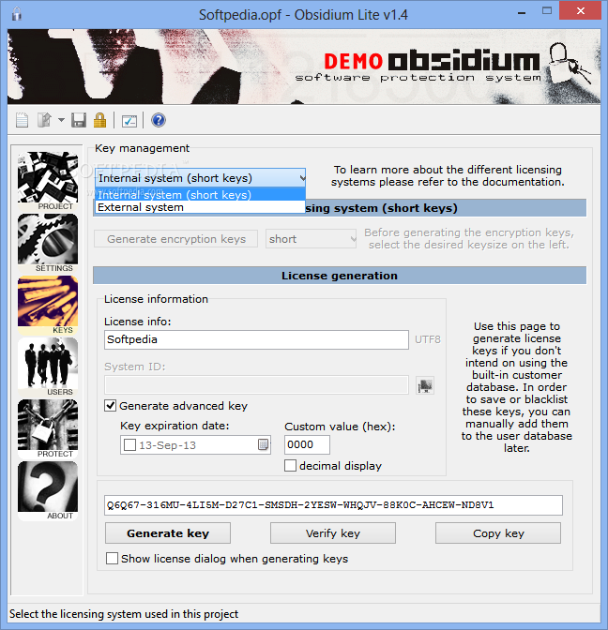Click into the System ID field

point(256,385)
